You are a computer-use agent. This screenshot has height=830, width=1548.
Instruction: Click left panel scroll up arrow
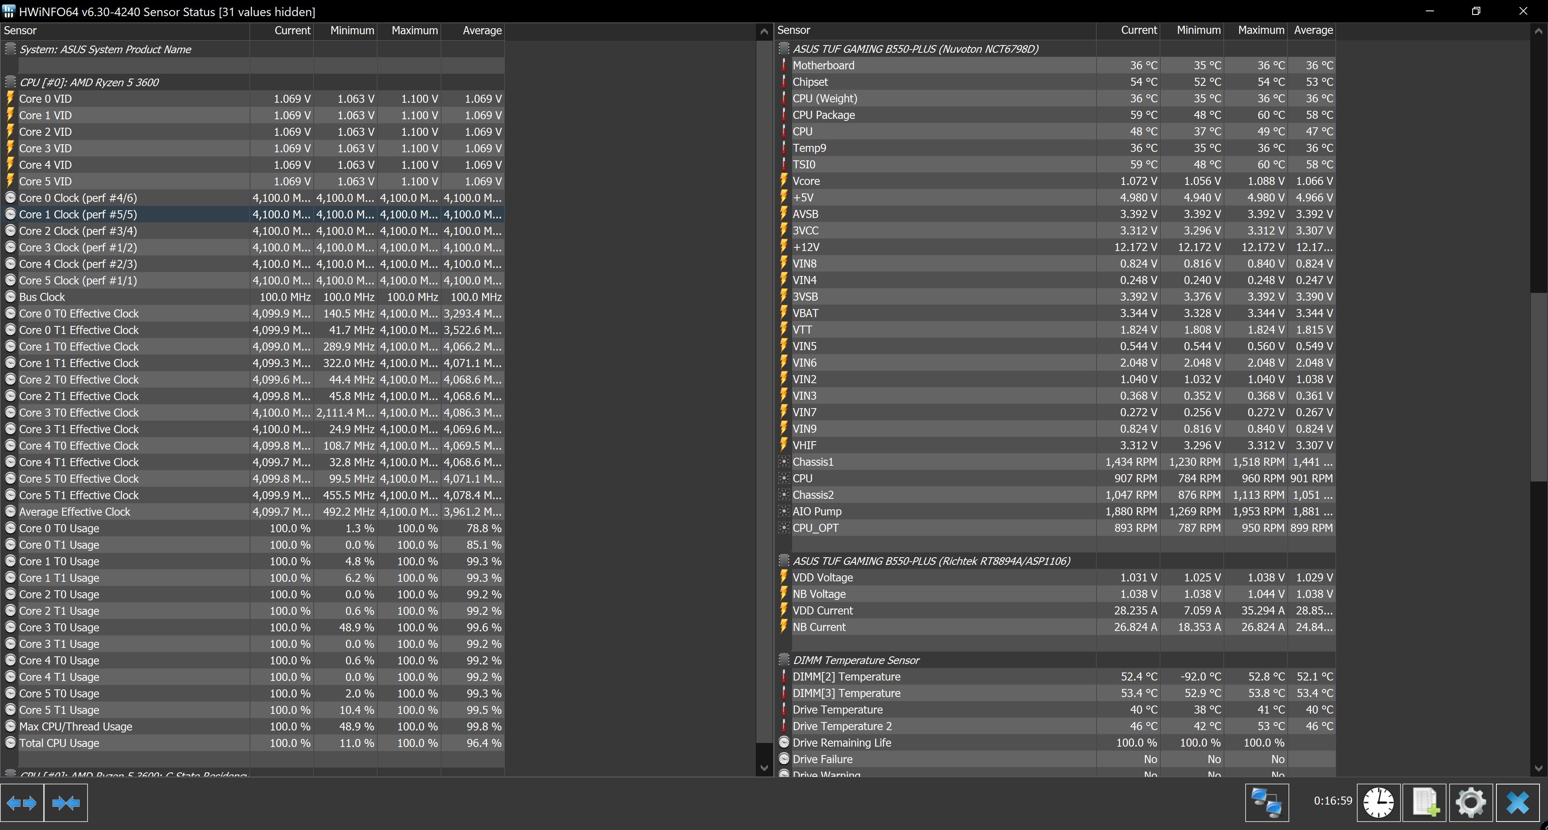pyautogui.click(x=764, y=32)
